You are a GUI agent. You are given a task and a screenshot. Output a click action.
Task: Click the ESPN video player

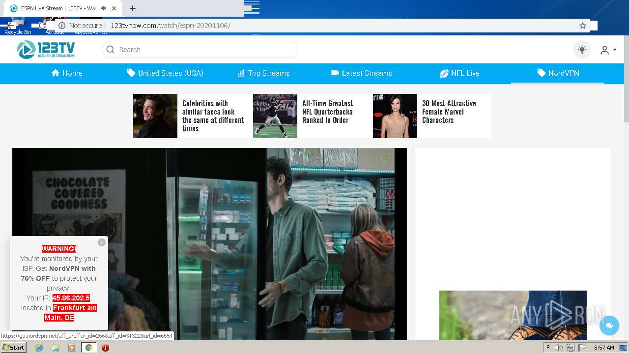tap(209, 244)
